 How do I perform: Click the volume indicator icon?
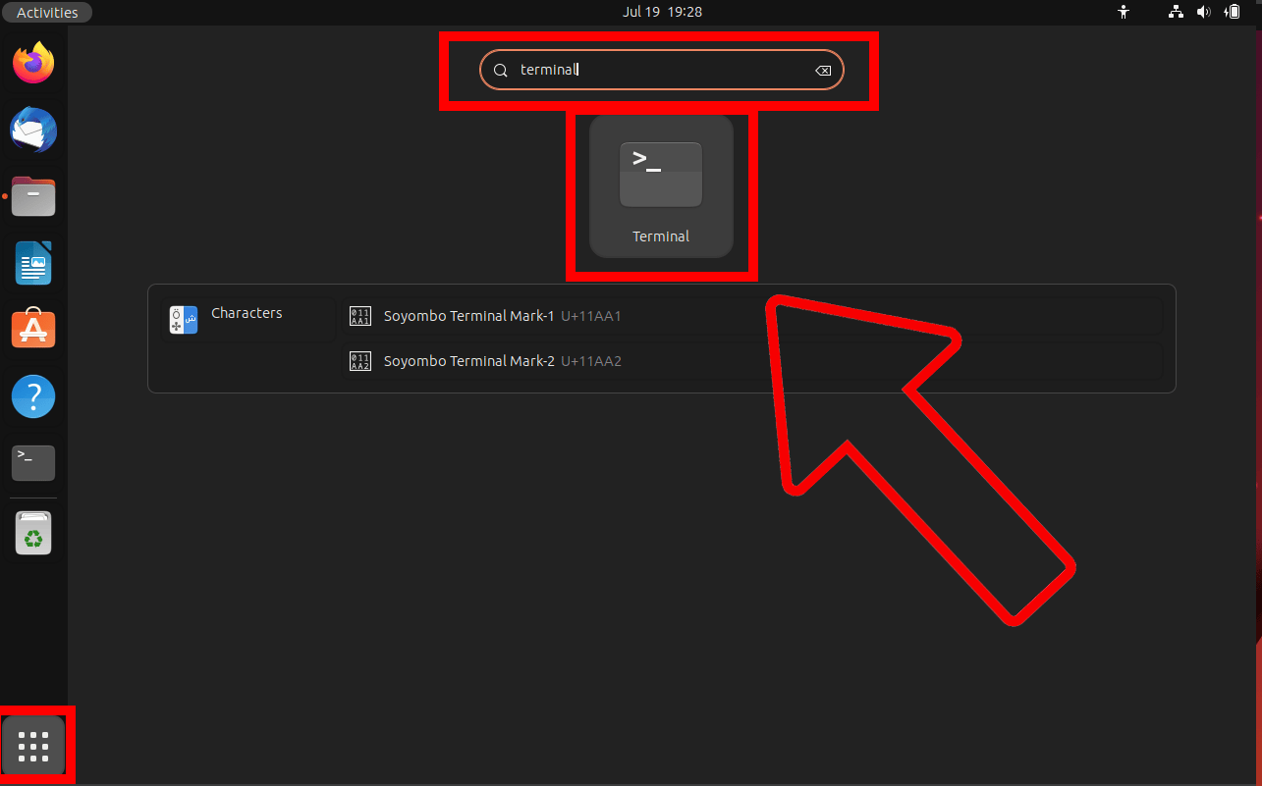pyautogui.click(x=1203, y=12)
